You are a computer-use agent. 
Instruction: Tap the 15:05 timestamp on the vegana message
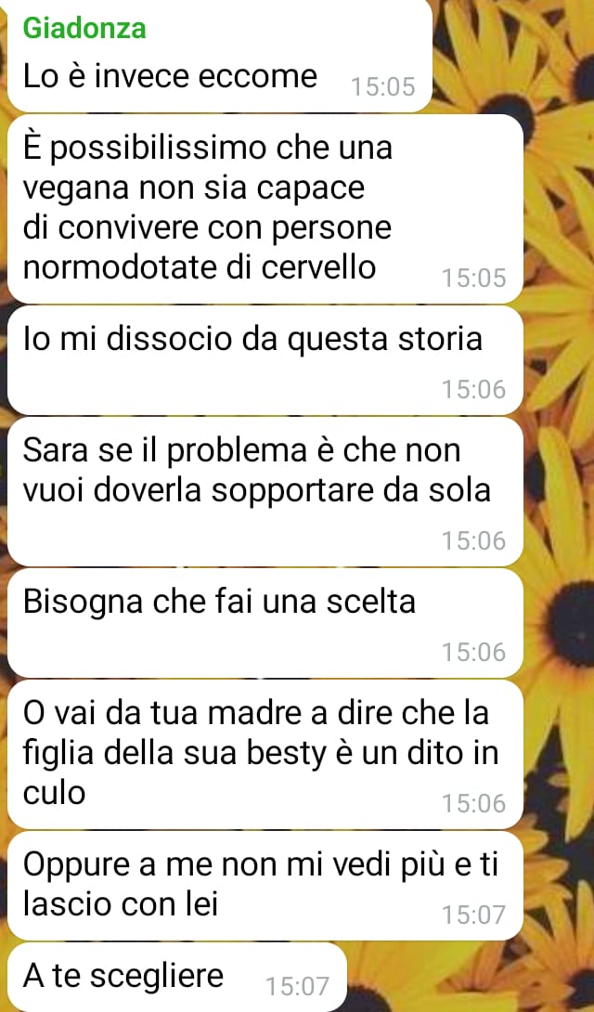click(x=473, y=278)
